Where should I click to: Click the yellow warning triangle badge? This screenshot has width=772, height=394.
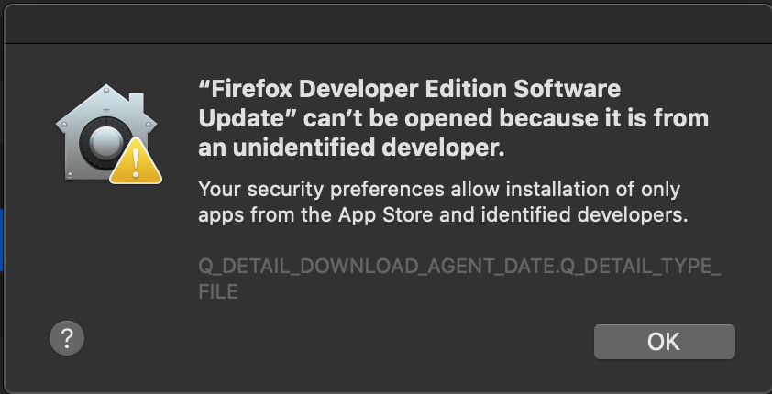click(x=136, y=161)
